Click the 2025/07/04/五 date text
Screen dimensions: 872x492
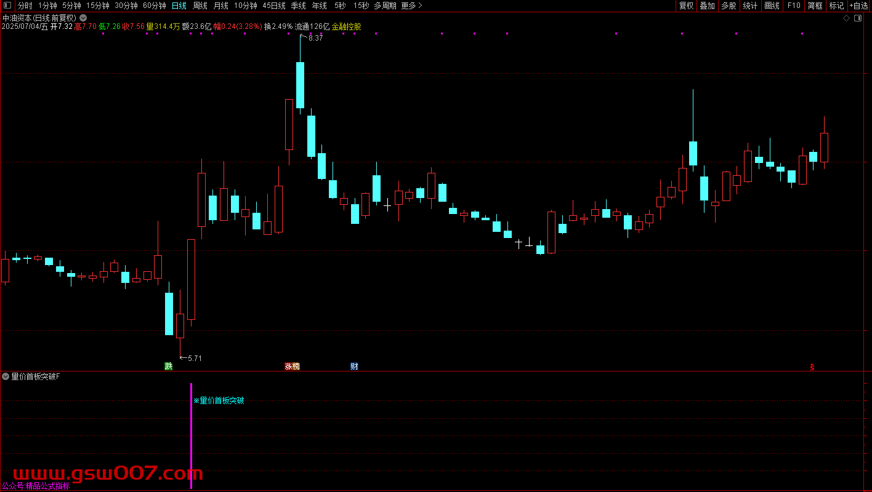(25, 27)
